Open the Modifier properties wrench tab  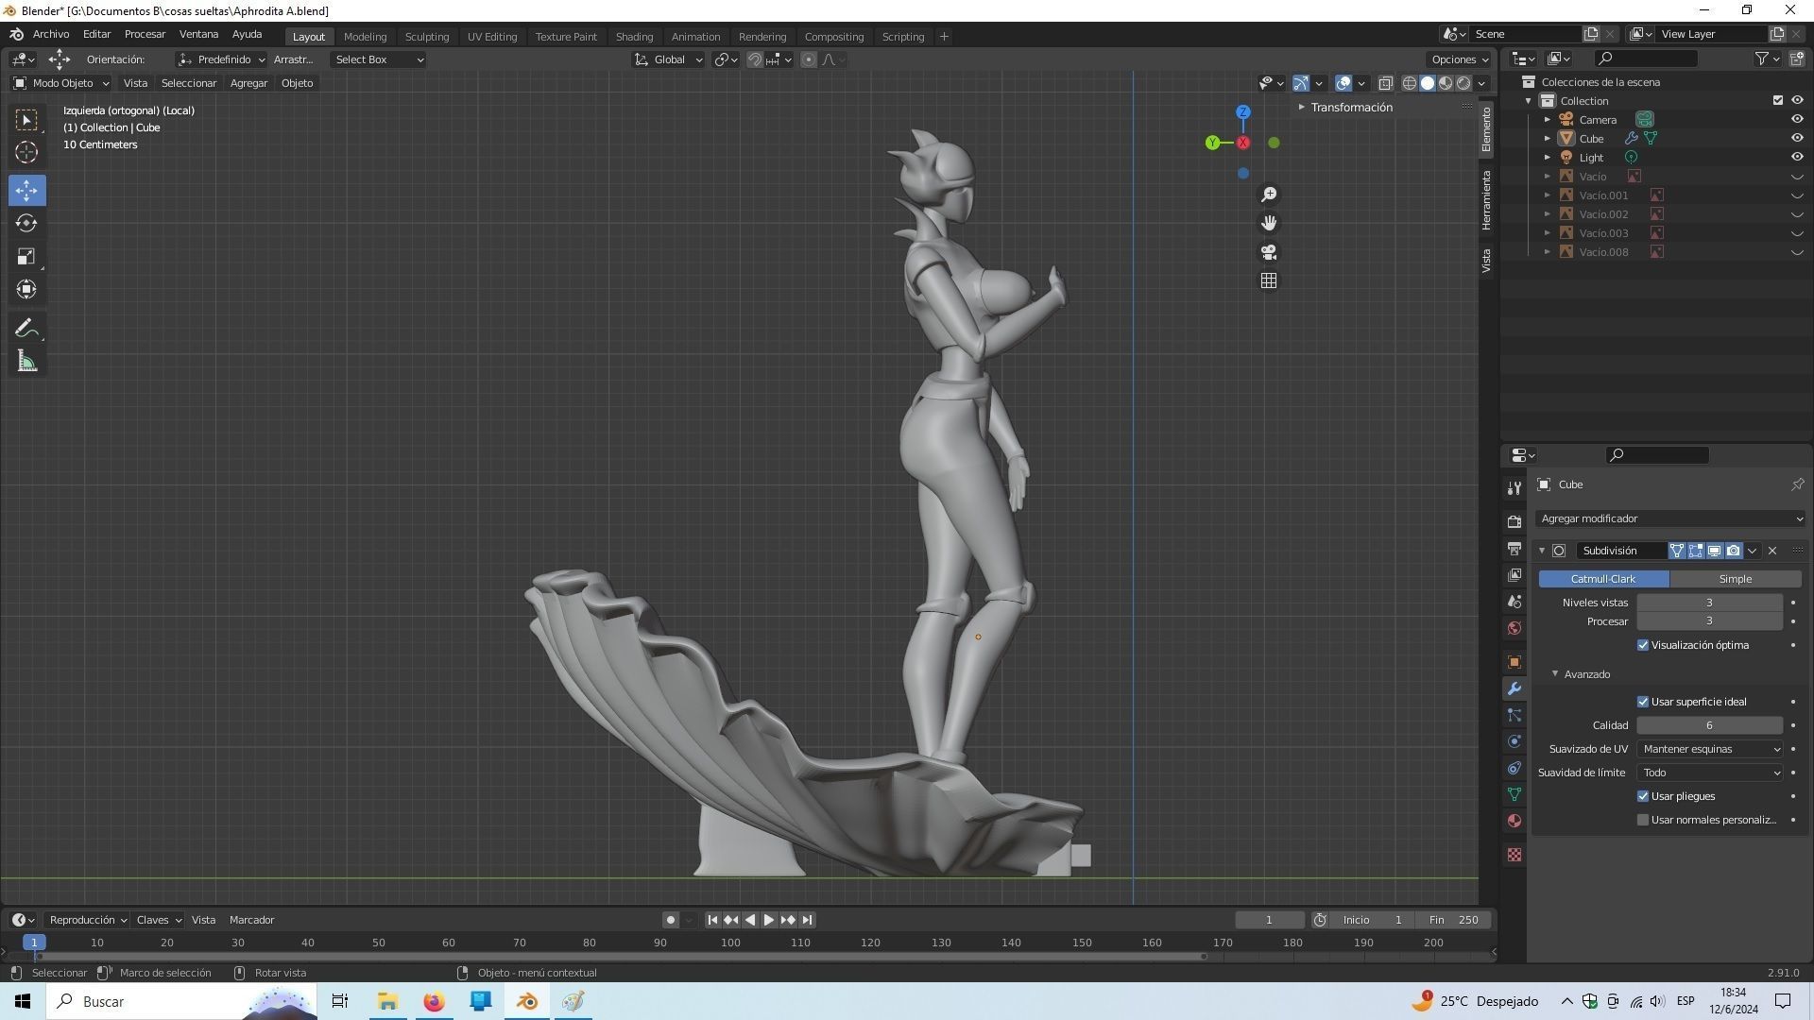coord(1515,688)
